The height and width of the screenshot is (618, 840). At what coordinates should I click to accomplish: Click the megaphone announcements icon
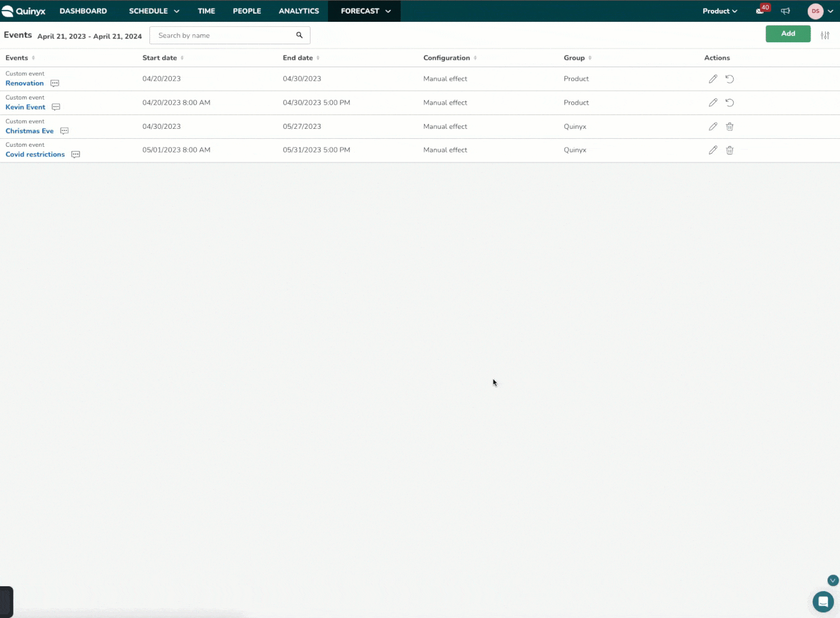click(785, 11)
